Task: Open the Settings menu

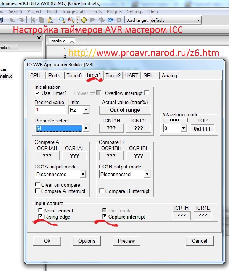Action: (x=135, y=11)
